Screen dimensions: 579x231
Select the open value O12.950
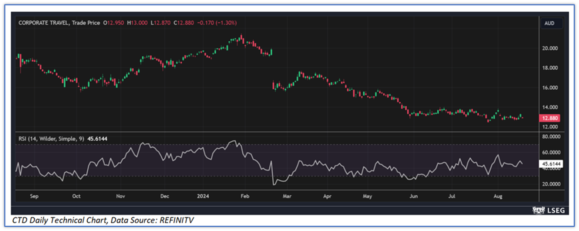(114, 23)
